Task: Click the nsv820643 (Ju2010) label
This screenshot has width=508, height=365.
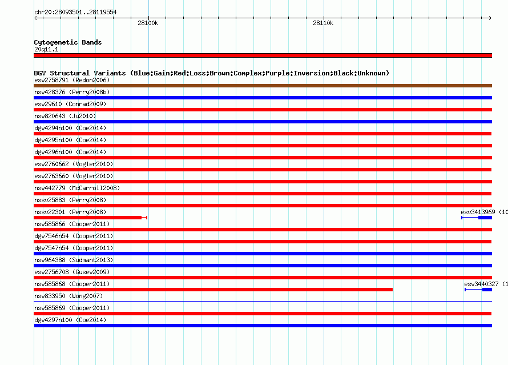Action: coord(65,116)
